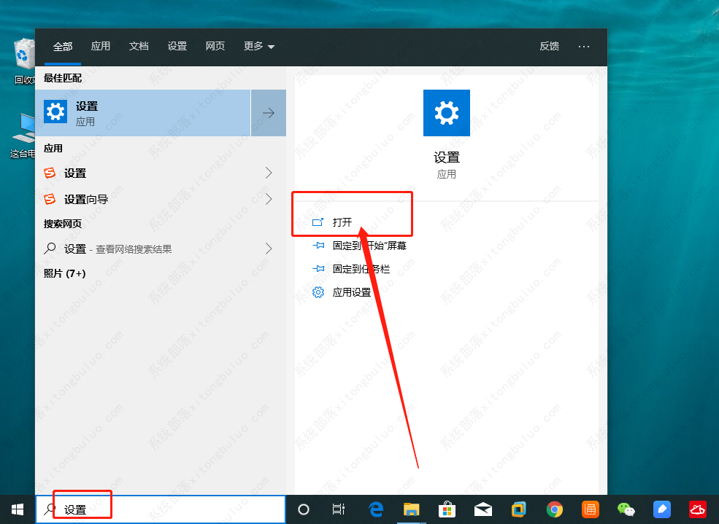This screenshot has height=524, width=719.
Task: Send 反馈 from the search panel
Action: coord(549,46)
